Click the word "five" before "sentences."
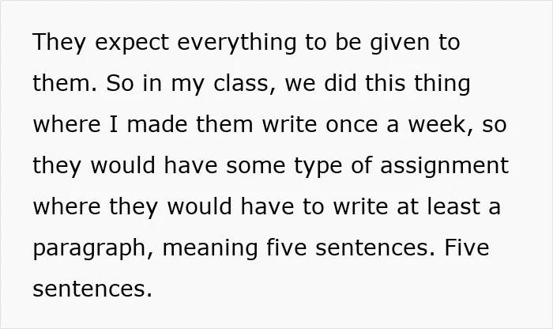 point(286,248)
